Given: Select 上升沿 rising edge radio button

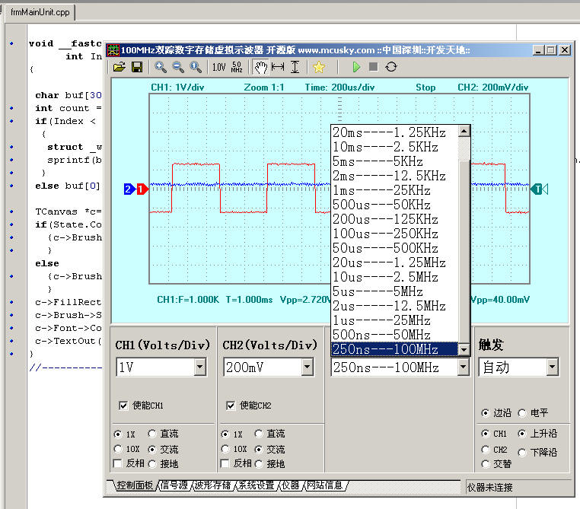Looking at the screenshot, I should (522, 434).
